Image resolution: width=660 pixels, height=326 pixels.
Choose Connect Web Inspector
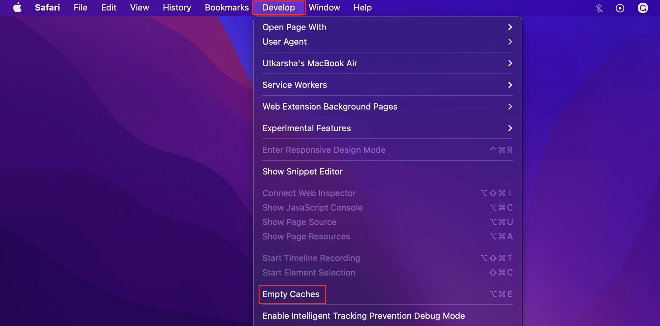pyautogui.click(x=387, y=193)
